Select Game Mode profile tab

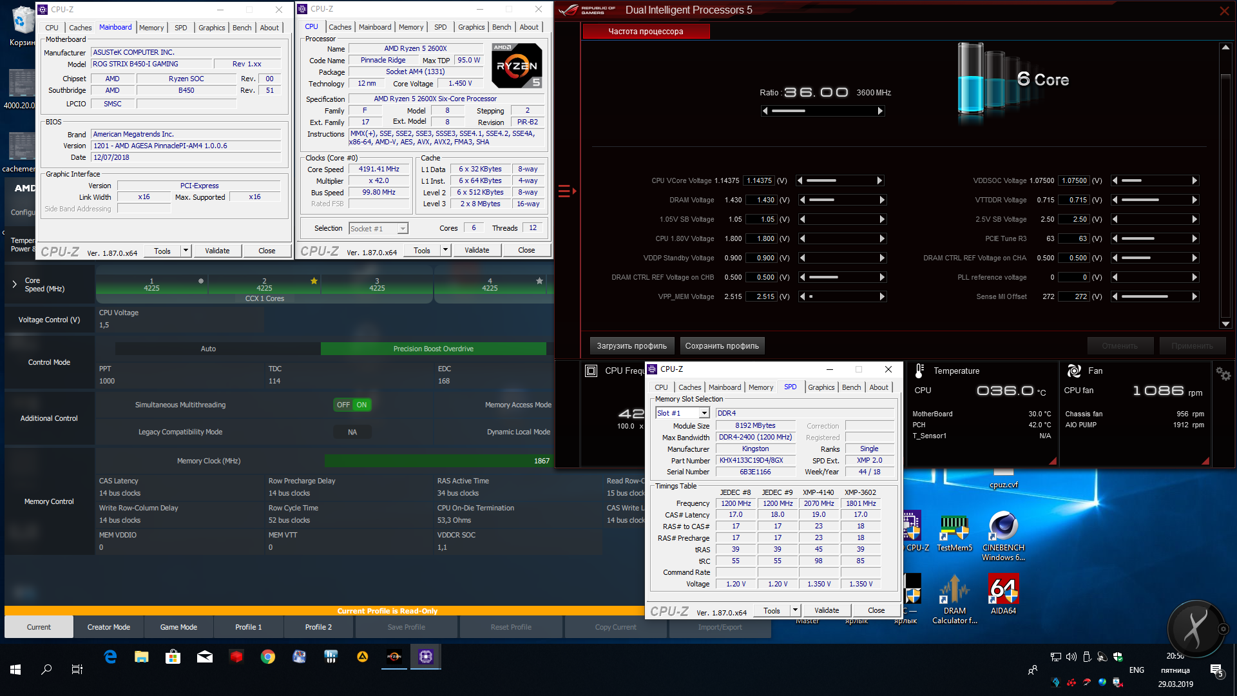tap(178, 627)
